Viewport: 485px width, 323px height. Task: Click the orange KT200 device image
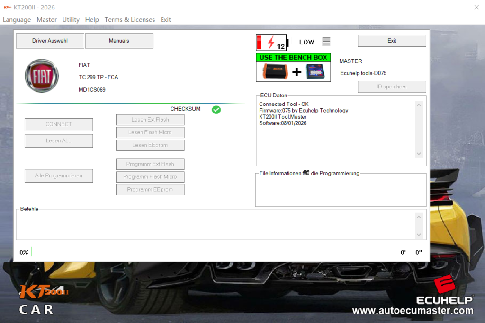point(275,71)
